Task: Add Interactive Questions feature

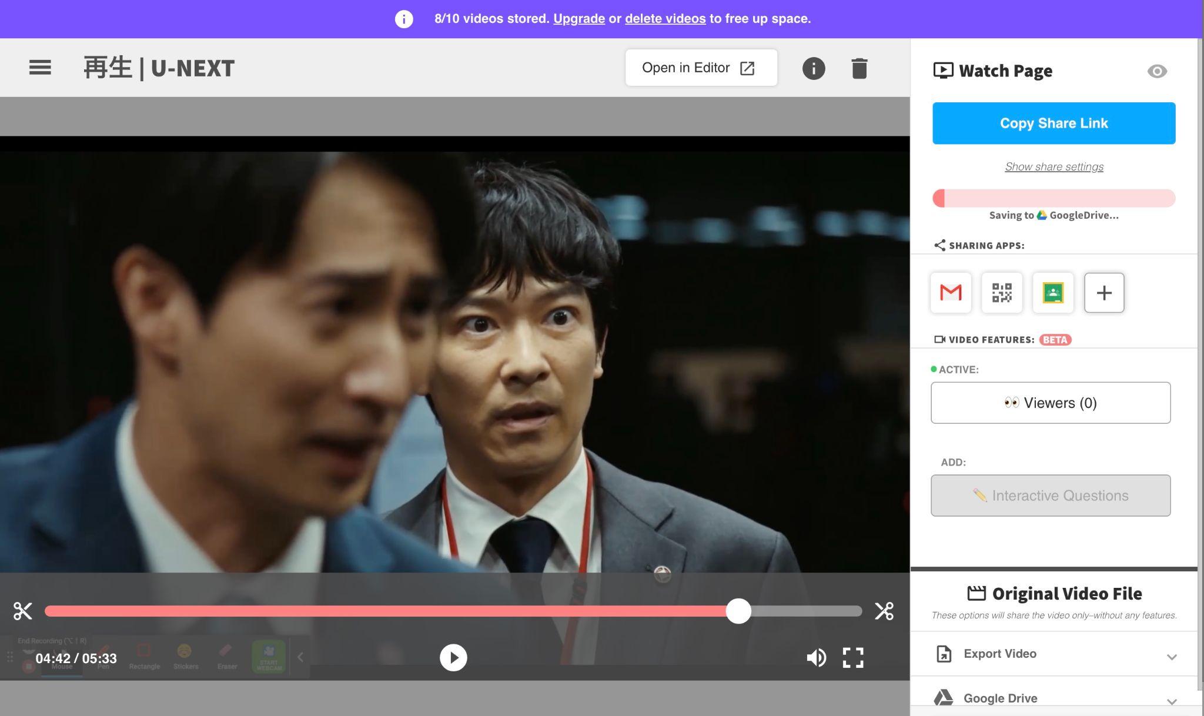Action: [1051, 496]
